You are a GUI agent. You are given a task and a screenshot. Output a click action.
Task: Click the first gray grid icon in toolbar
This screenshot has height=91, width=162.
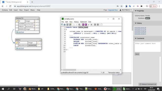click(x=95, y=25)
